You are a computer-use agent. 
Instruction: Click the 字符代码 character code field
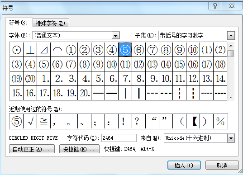pyautogui.click(x=119, y=138)
